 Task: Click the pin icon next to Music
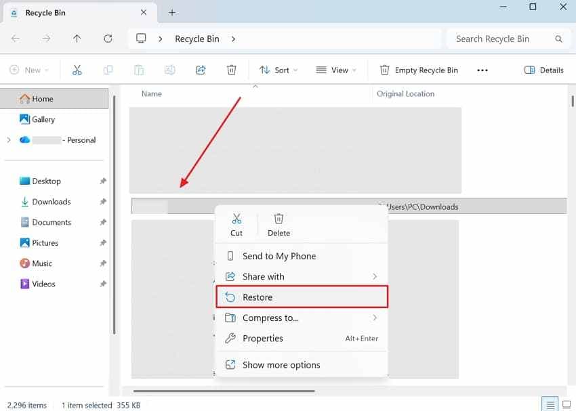(103, 263)
